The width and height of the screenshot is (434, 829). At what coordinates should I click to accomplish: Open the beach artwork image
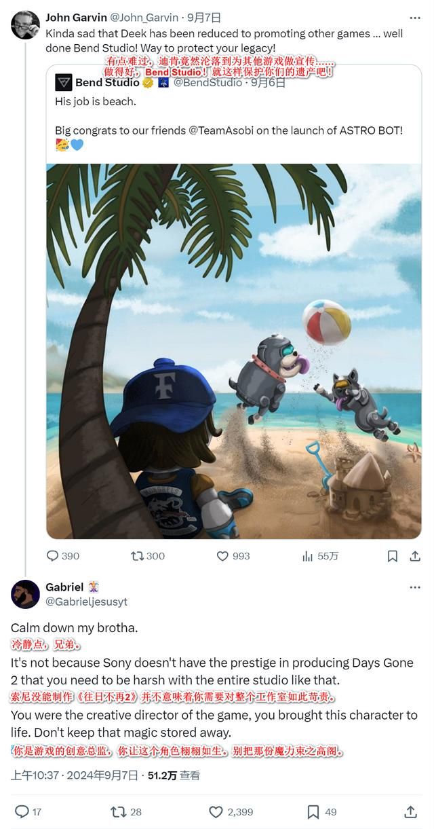click(x=234, y=351)
